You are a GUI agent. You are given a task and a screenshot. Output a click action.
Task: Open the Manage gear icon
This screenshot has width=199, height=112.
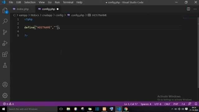5,96
